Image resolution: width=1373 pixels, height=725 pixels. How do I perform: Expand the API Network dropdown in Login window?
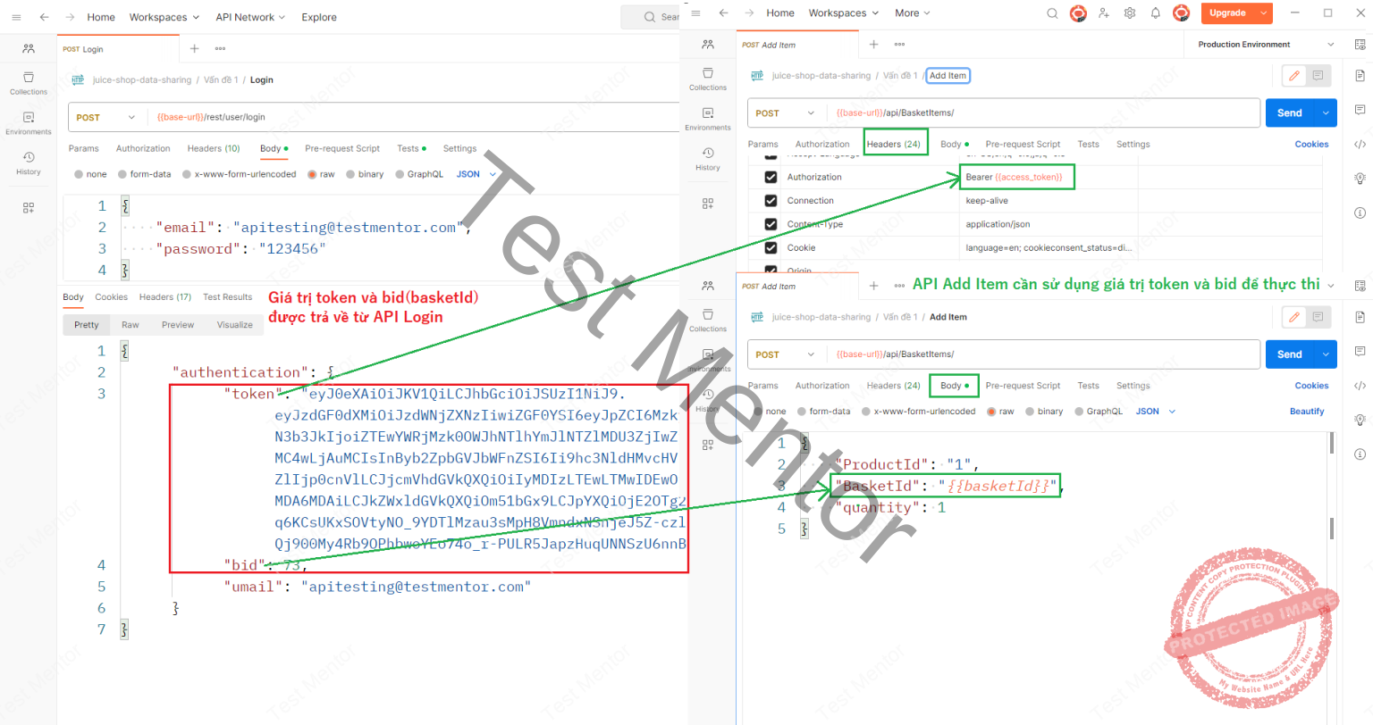250,17
